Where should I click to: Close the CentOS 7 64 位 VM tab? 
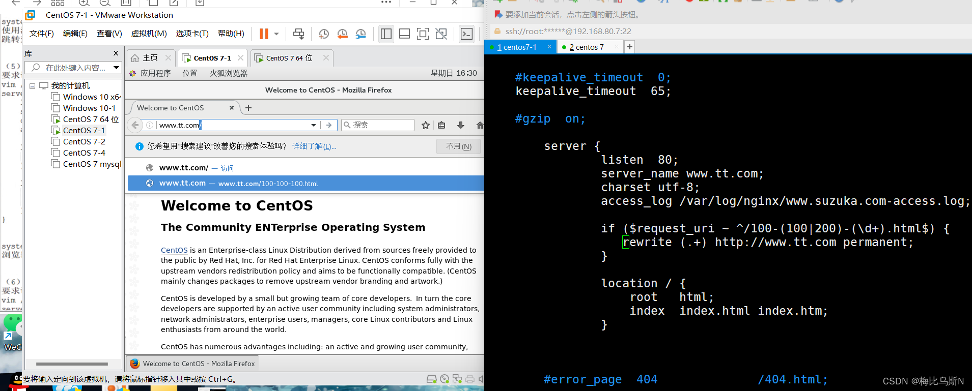(326, 58)
